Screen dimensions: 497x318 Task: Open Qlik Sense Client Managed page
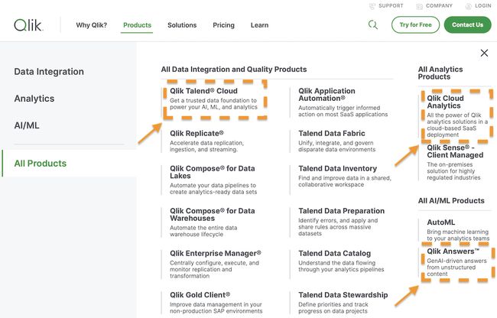pyautogui.click(x=455, y=151)
